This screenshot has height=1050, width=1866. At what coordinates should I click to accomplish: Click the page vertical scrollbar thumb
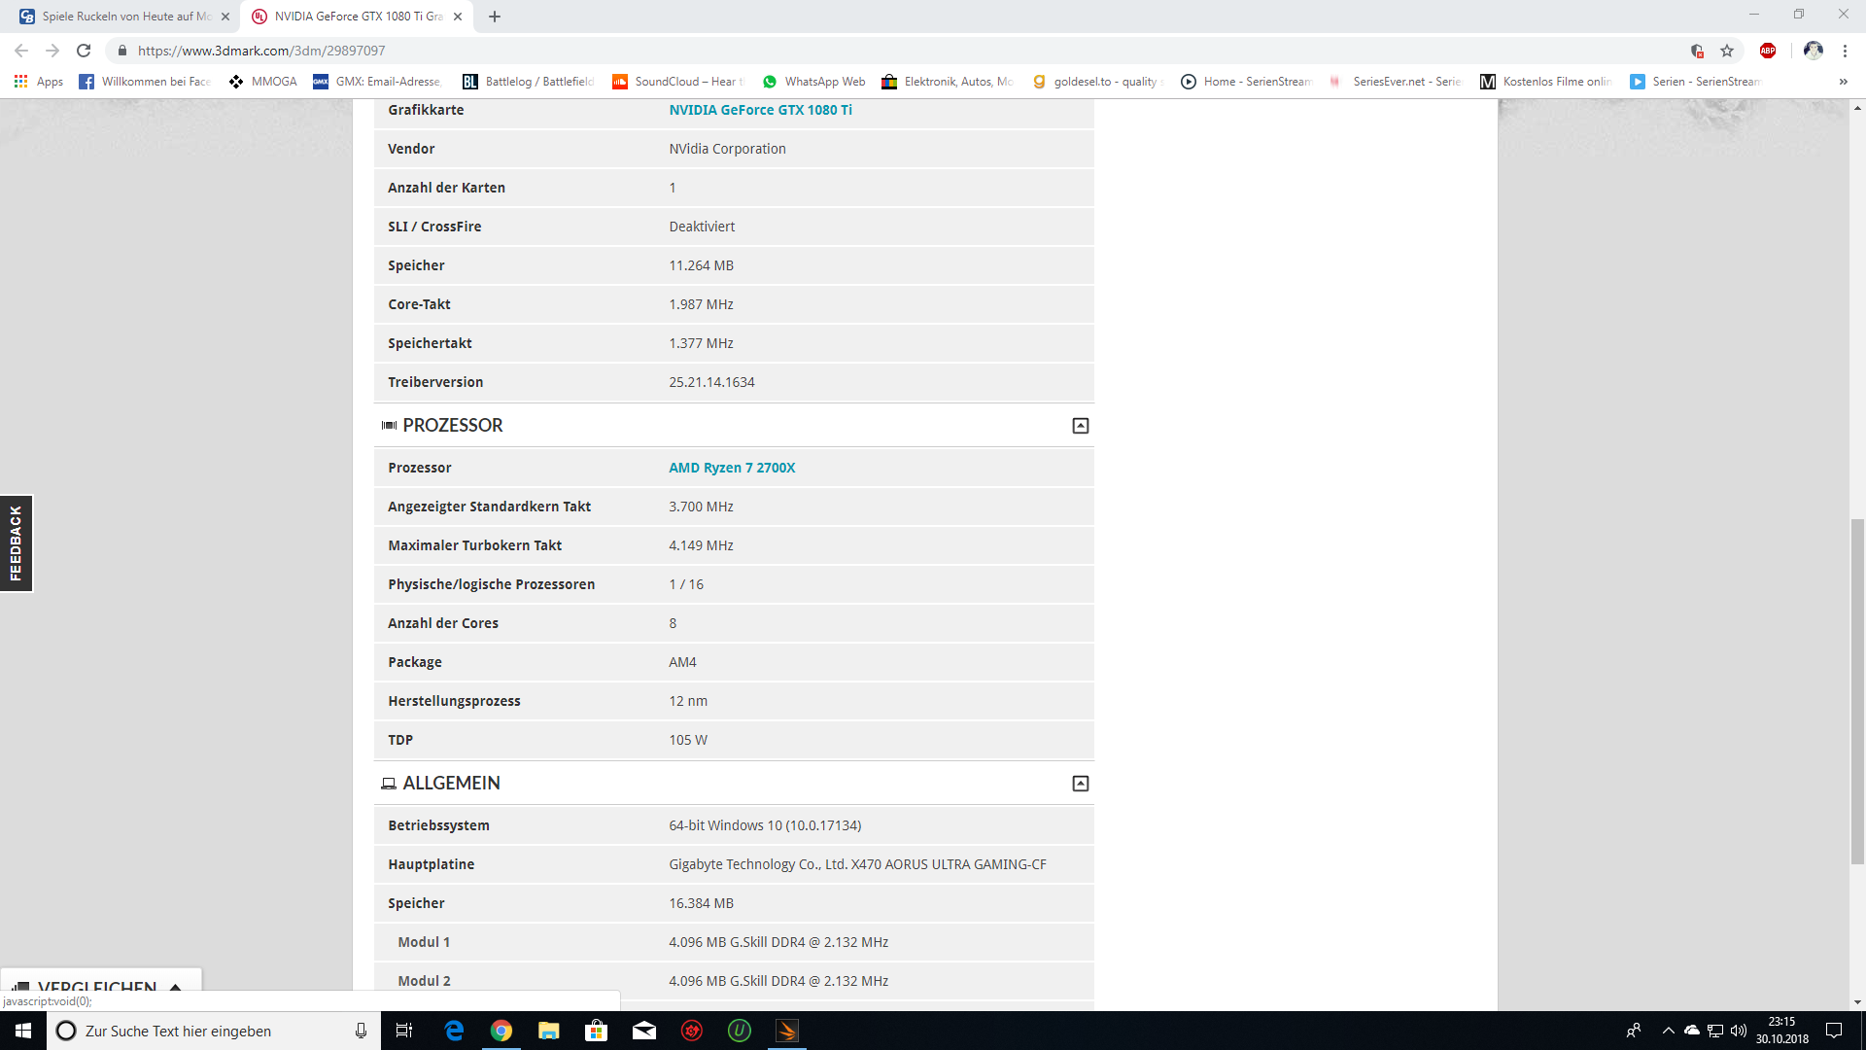[x=1857, y=690]
